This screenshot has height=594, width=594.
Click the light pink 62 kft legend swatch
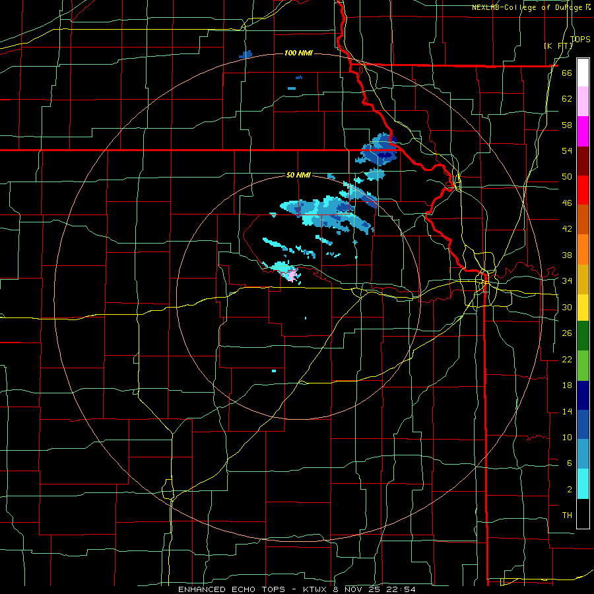click(583, 102)
